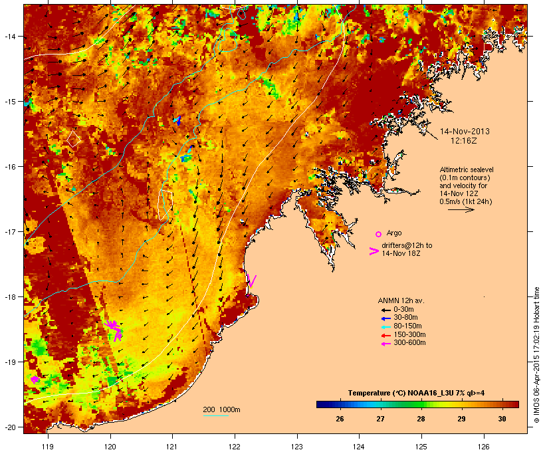Click the Temperature NOAA16_L3U colorbar title
The image size is (545, 452).
[x=417, y=393]
